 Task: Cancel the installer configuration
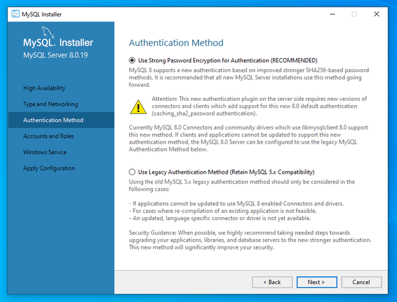361,282
